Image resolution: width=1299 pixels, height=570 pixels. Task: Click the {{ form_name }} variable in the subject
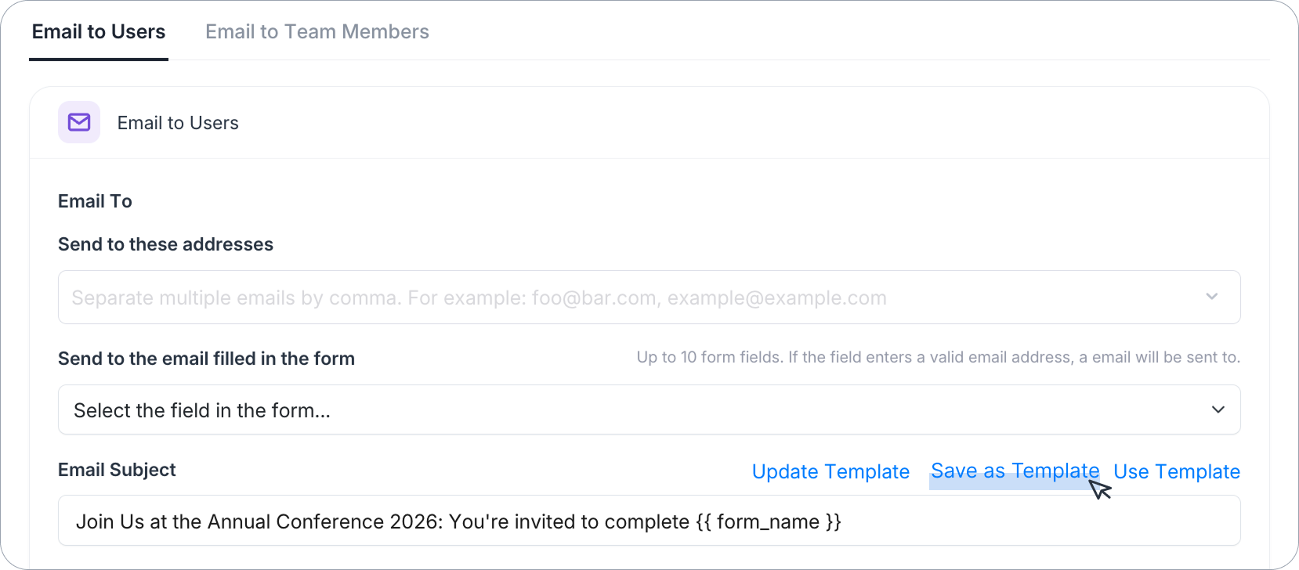pyautogui.click(x=768, y=521)
